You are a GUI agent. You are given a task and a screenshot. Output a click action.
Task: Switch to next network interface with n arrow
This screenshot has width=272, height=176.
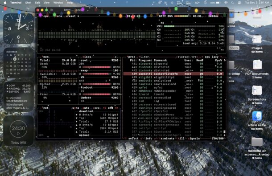116,108
